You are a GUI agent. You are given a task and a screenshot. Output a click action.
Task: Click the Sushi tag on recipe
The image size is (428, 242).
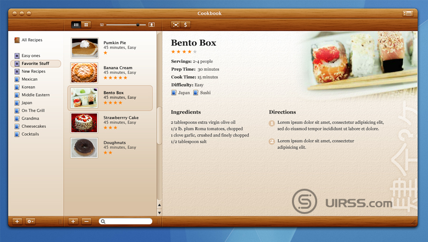tap(202, 93)
